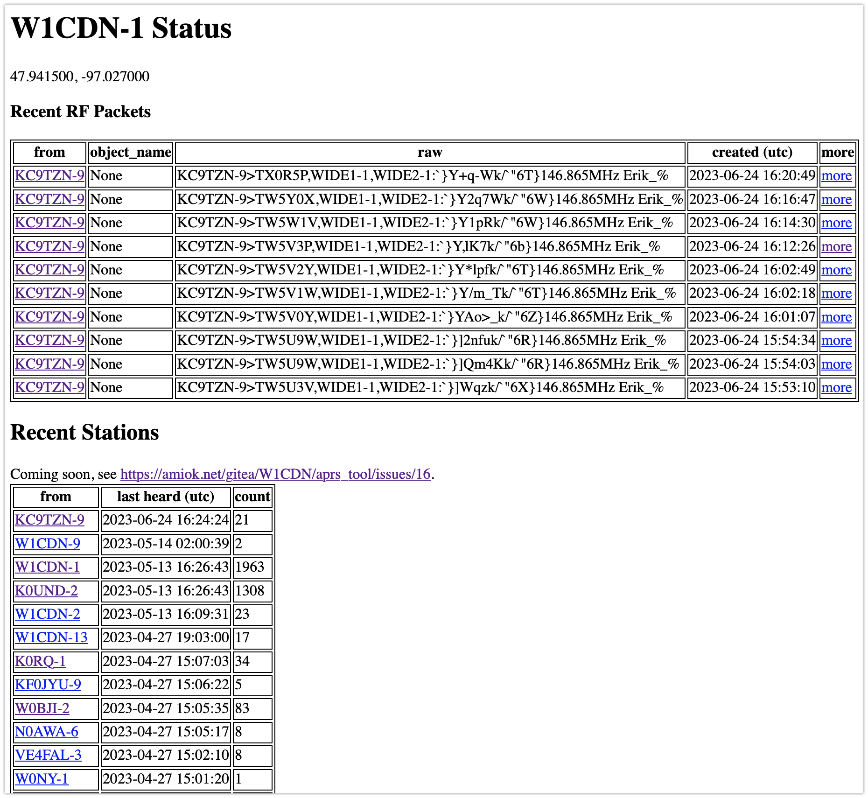Image resolution: width=868 pixels, height=798 pixels.
Task: Open the W1CDN-9 station link
Action: point(48,544)
